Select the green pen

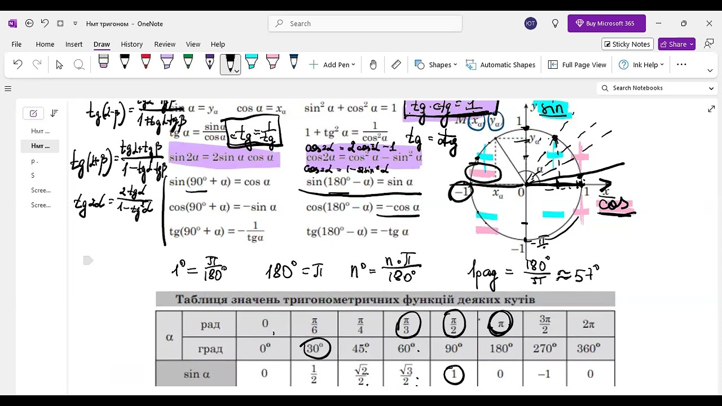pos(188,63)
